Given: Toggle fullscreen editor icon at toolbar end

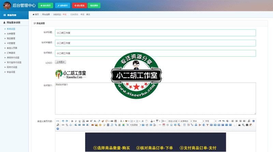Looking at the screenshot, I should pos(254,121).
